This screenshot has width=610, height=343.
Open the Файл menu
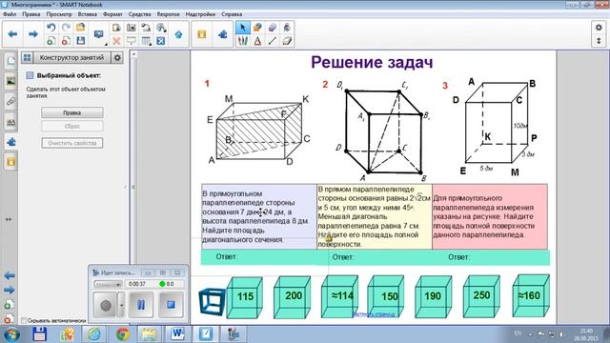coord(10,14)
